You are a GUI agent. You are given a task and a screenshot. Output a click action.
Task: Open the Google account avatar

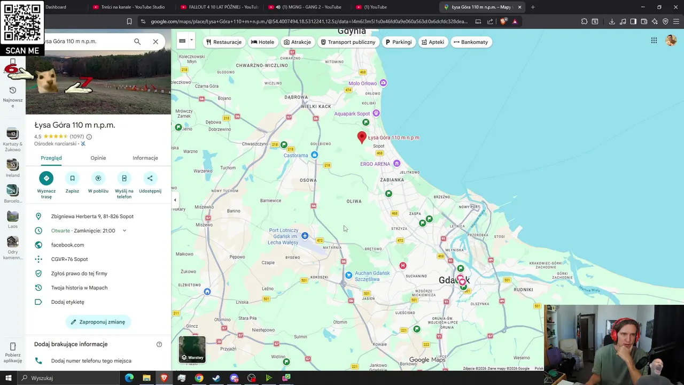[671, 41]
